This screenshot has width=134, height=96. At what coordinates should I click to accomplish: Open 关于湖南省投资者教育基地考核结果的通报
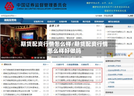click(x=21, y=70)
